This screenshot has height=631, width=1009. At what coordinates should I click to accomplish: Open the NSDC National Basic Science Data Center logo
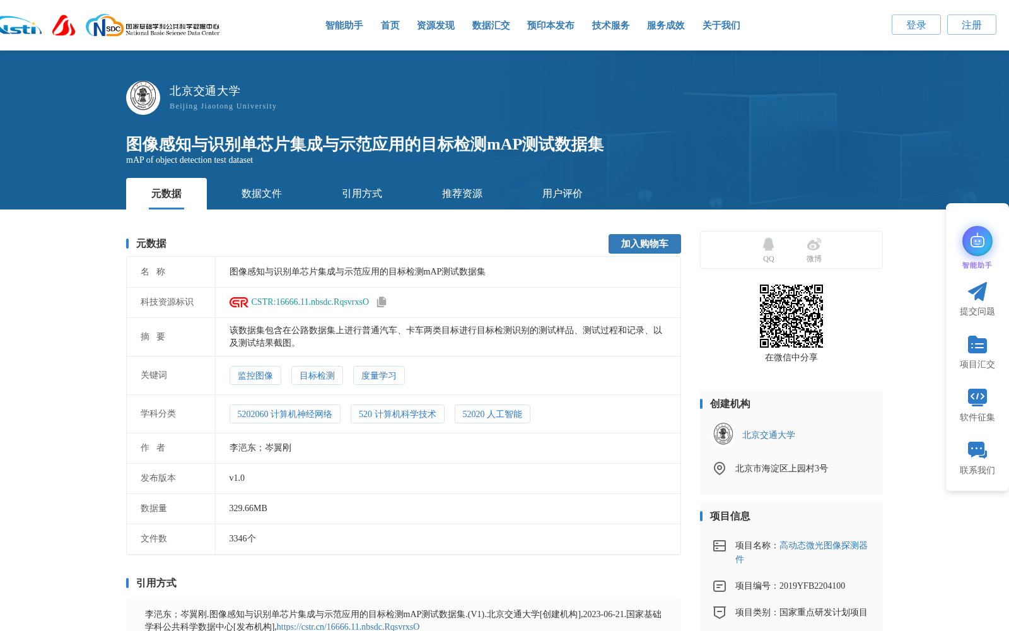coord(153,26)
